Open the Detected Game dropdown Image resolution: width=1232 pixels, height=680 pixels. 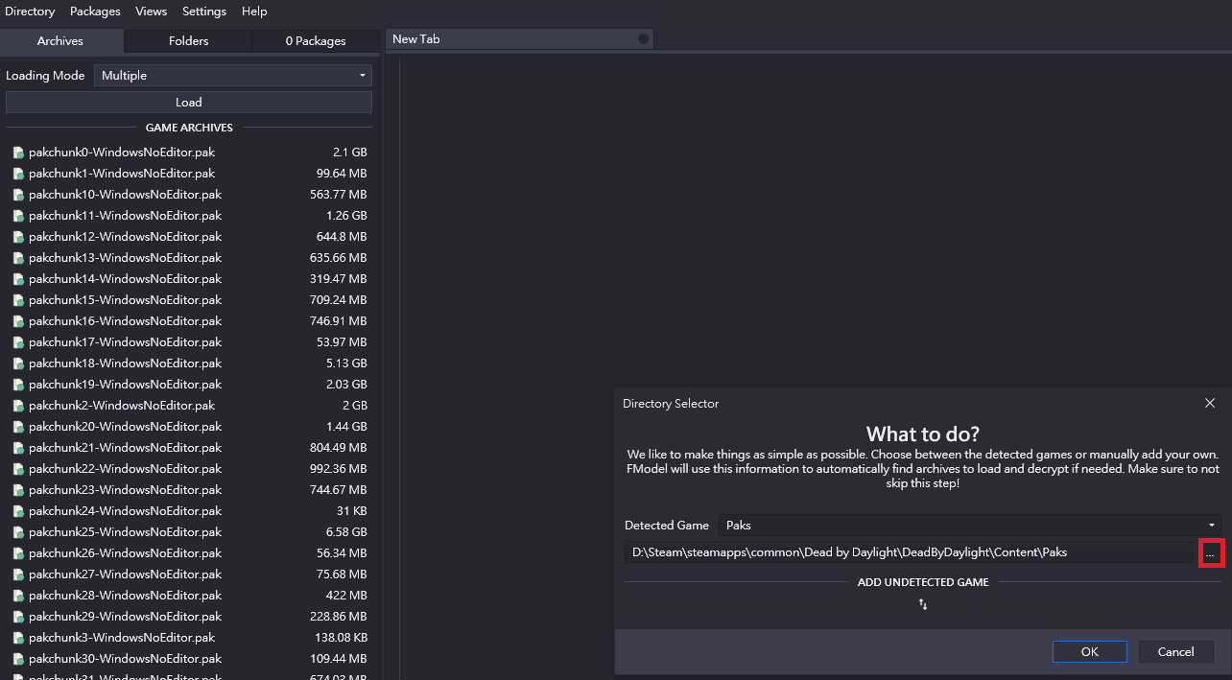[969, 525]
